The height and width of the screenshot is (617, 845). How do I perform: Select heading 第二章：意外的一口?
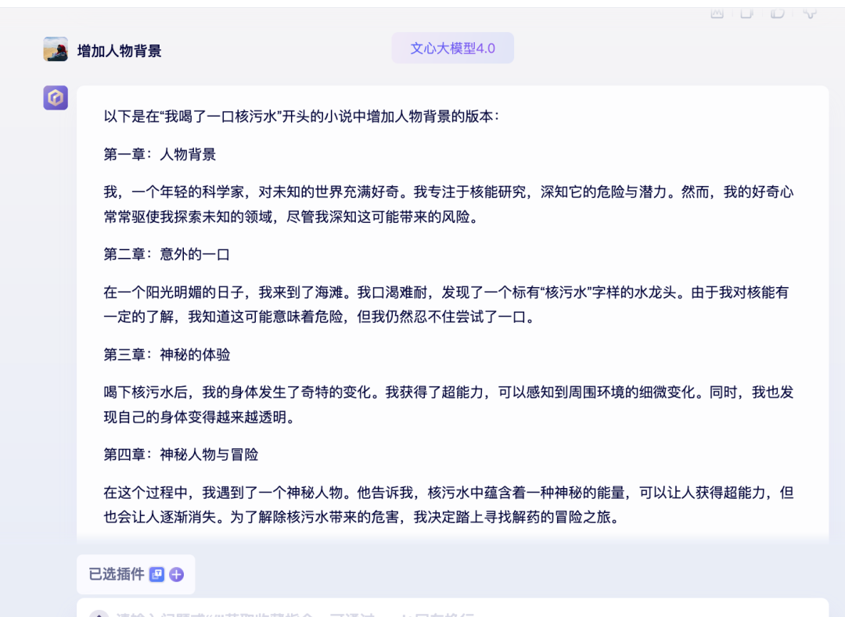(x=167, y=254)
